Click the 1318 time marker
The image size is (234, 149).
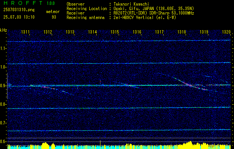182,32
